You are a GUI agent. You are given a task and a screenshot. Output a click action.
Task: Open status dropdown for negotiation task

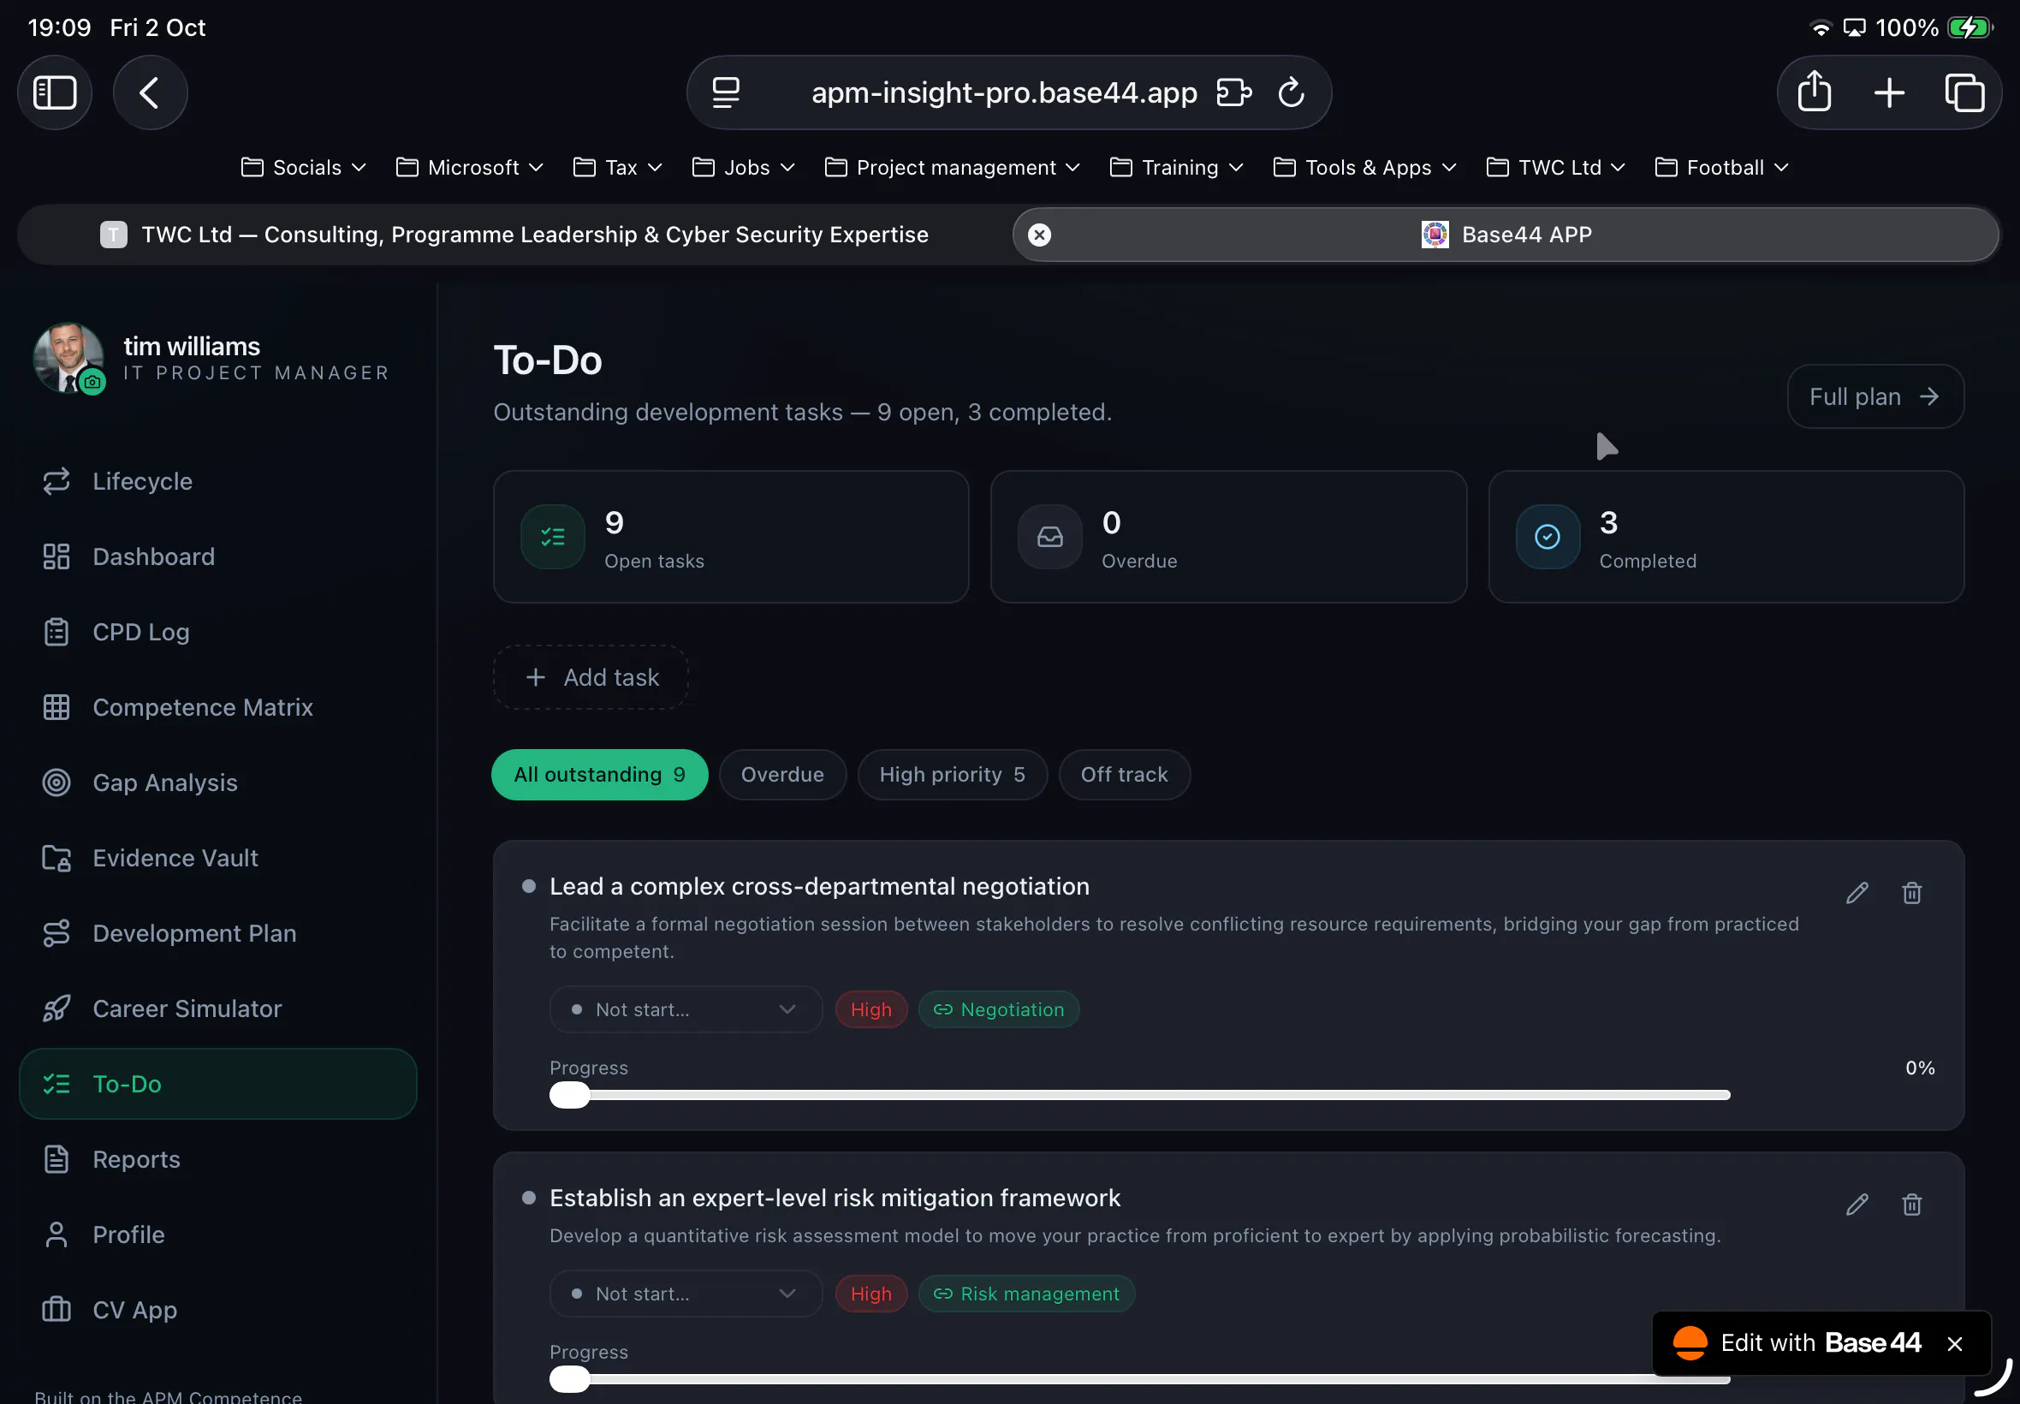(x=685, y=1010)
